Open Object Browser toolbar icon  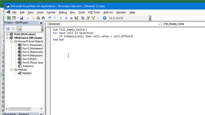[93, 18]
